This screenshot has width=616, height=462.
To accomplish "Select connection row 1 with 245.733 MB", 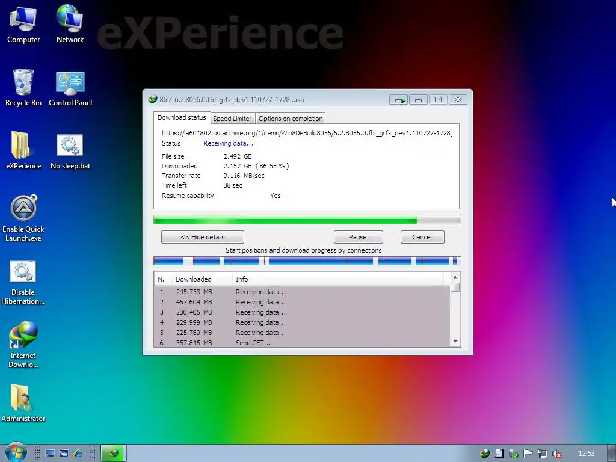I will pos(302,292).
